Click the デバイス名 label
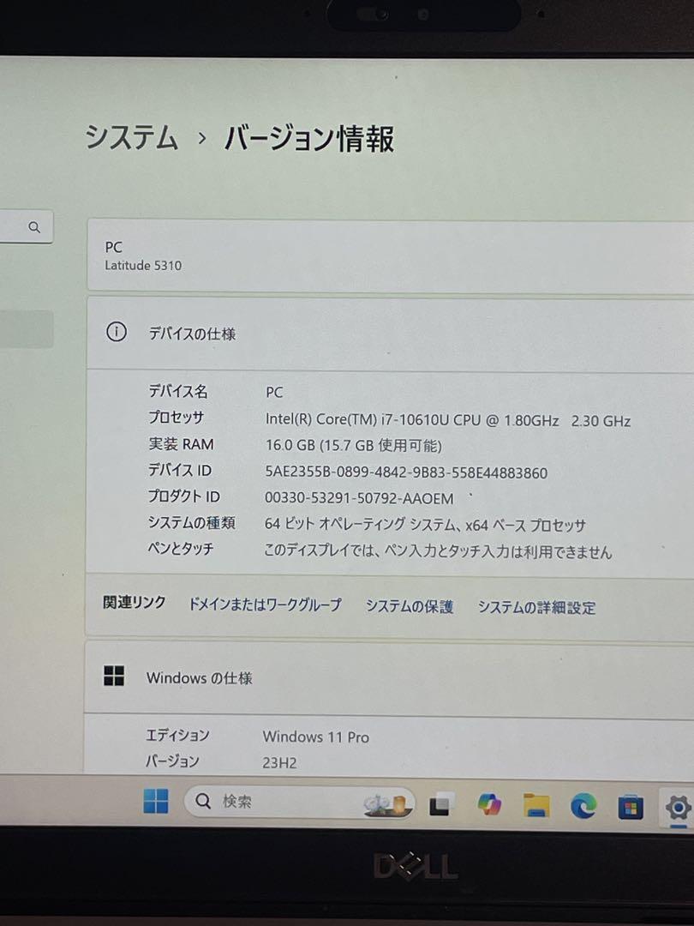694x926 pixels. [177, 391]
